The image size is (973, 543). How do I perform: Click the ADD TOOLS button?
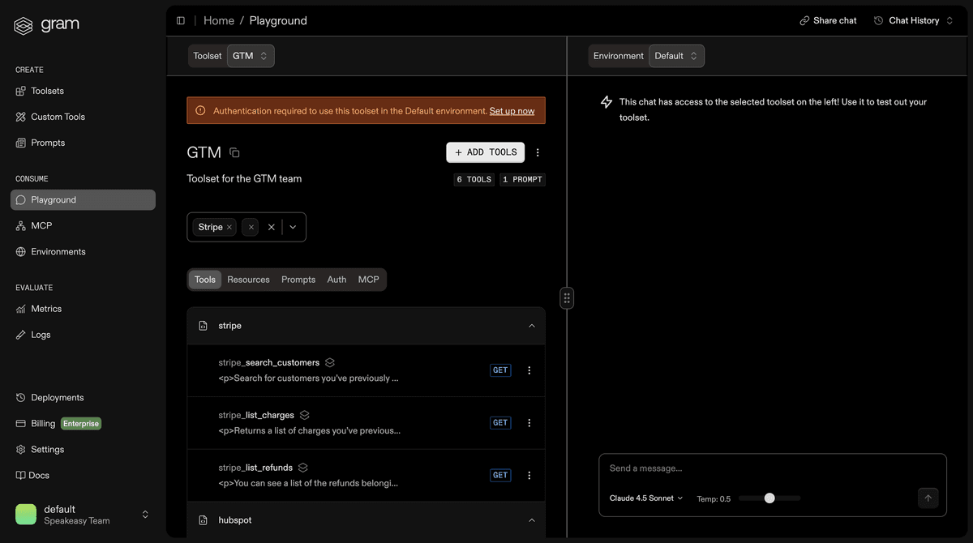coord(485,152)
